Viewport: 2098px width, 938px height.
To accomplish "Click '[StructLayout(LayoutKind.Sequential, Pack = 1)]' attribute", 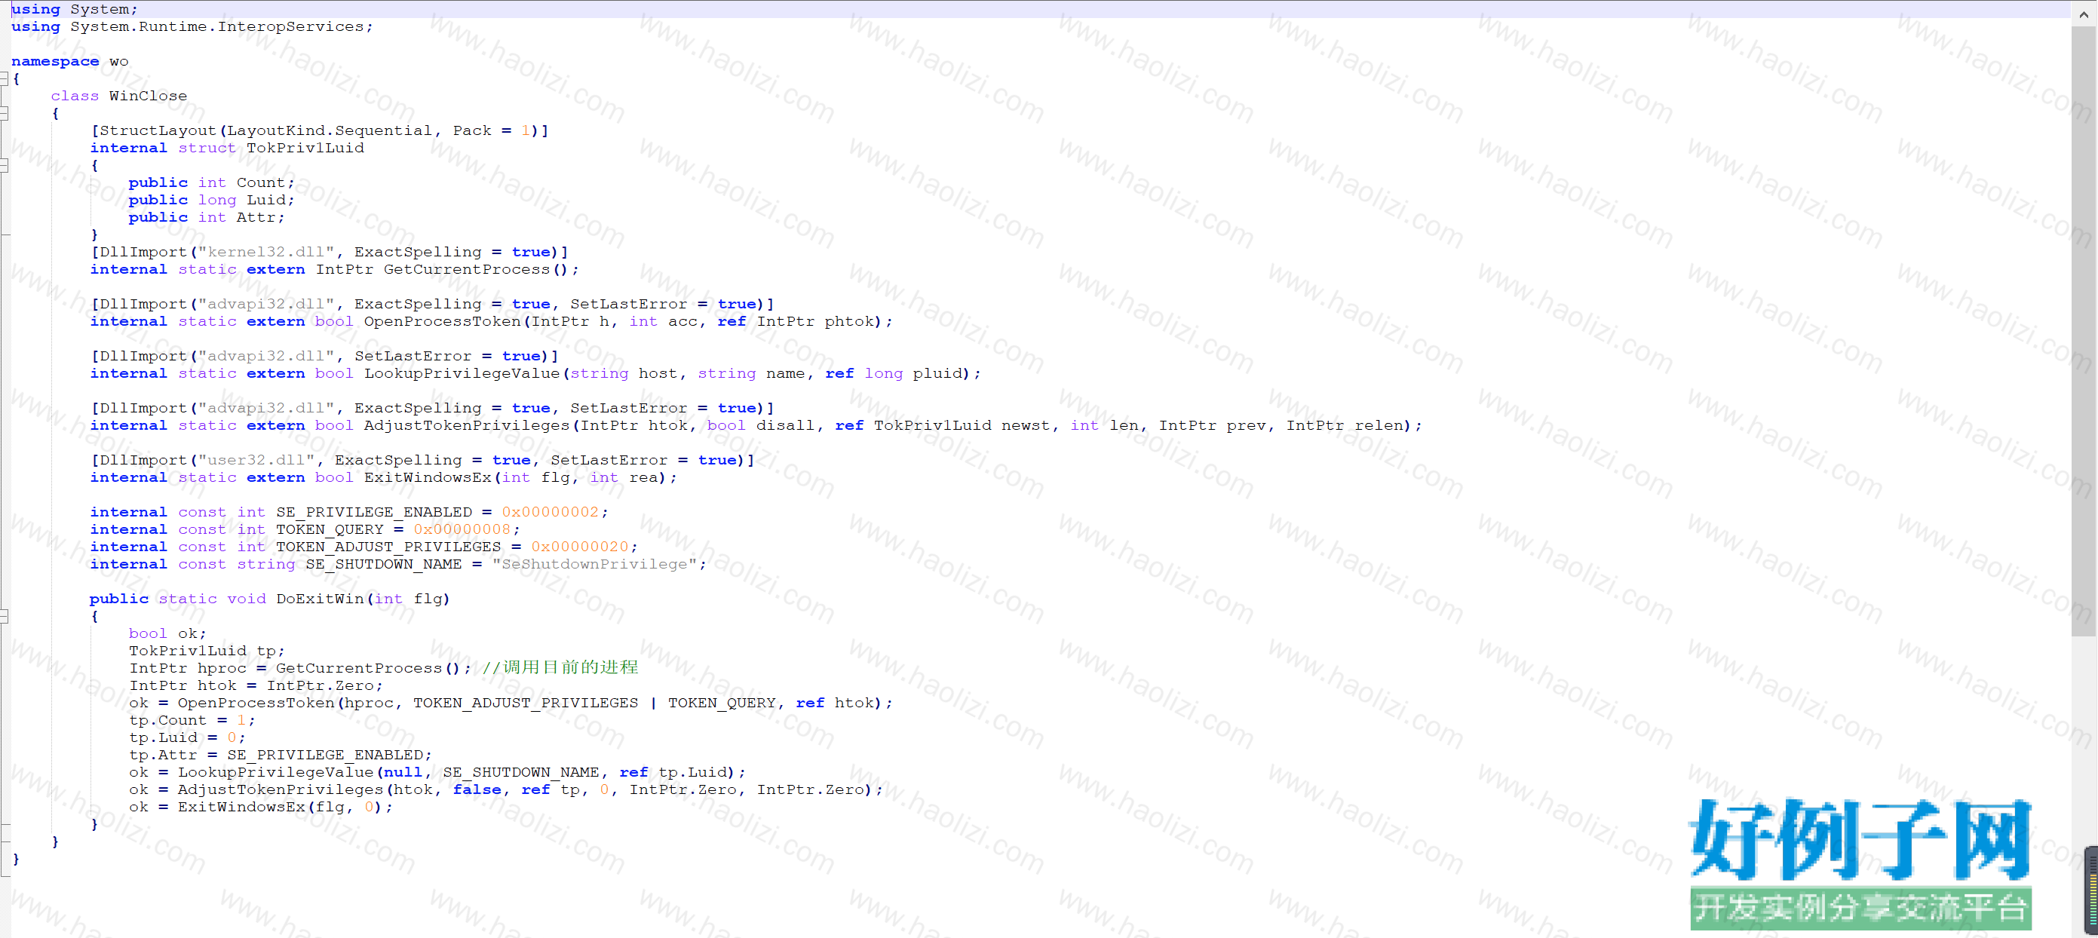I will tap(320, 130).
